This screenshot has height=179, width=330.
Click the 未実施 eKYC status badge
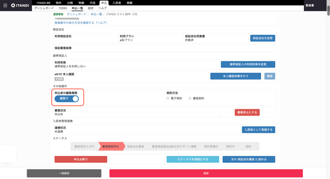click(x=59, y=79)
